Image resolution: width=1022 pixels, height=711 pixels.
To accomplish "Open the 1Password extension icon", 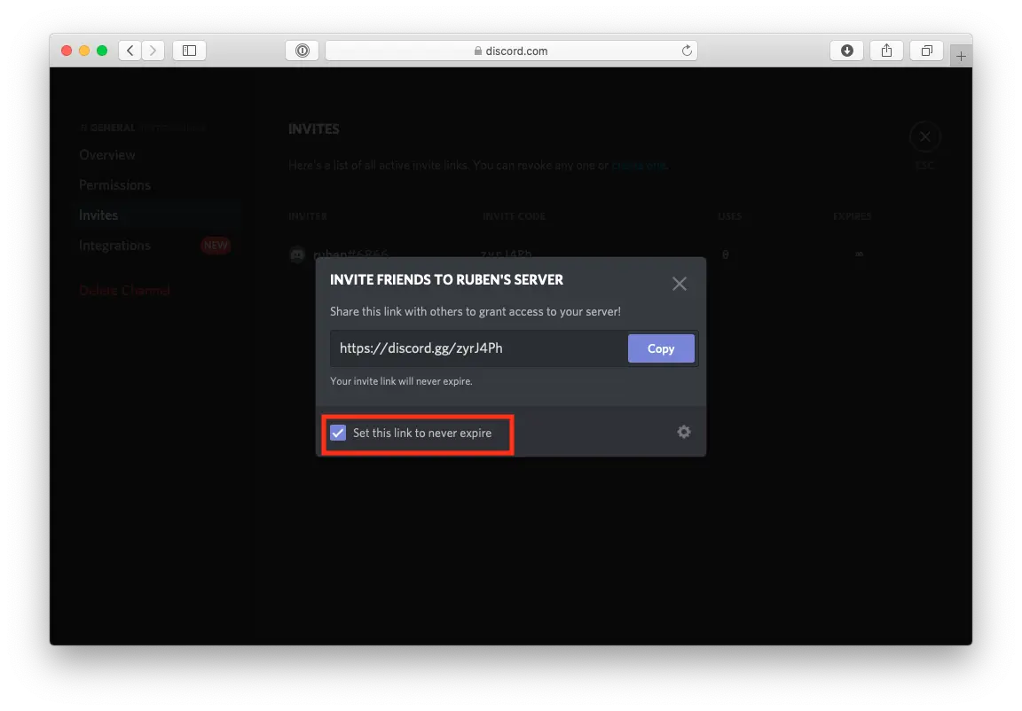I will click(302, 51).
